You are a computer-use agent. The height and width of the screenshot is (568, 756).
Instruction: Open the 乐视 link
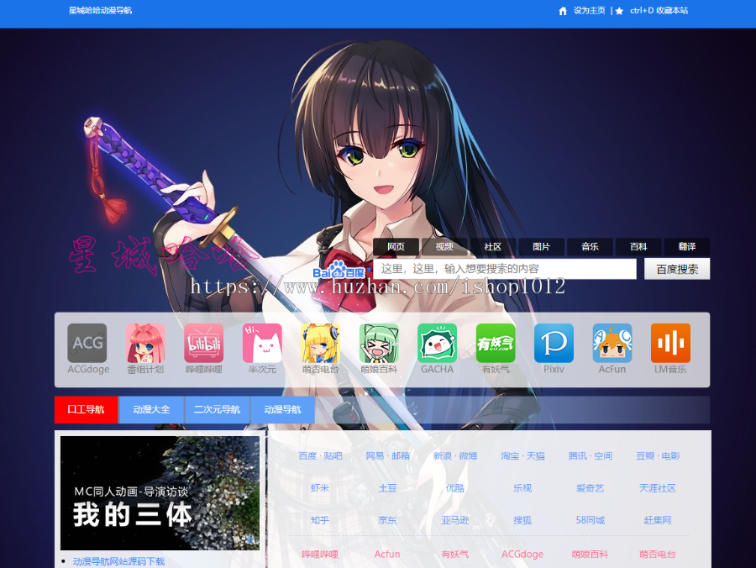[x=522, y=488]
